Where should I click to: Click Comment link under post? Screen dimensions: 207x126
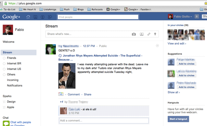pos(74,95)
